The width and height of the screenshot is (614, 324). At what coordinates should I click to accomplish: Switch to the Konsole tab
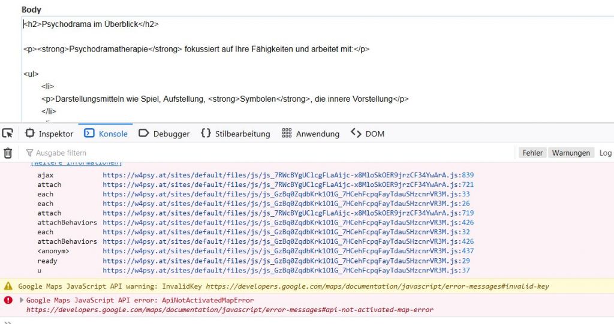(x=106, y=134)
